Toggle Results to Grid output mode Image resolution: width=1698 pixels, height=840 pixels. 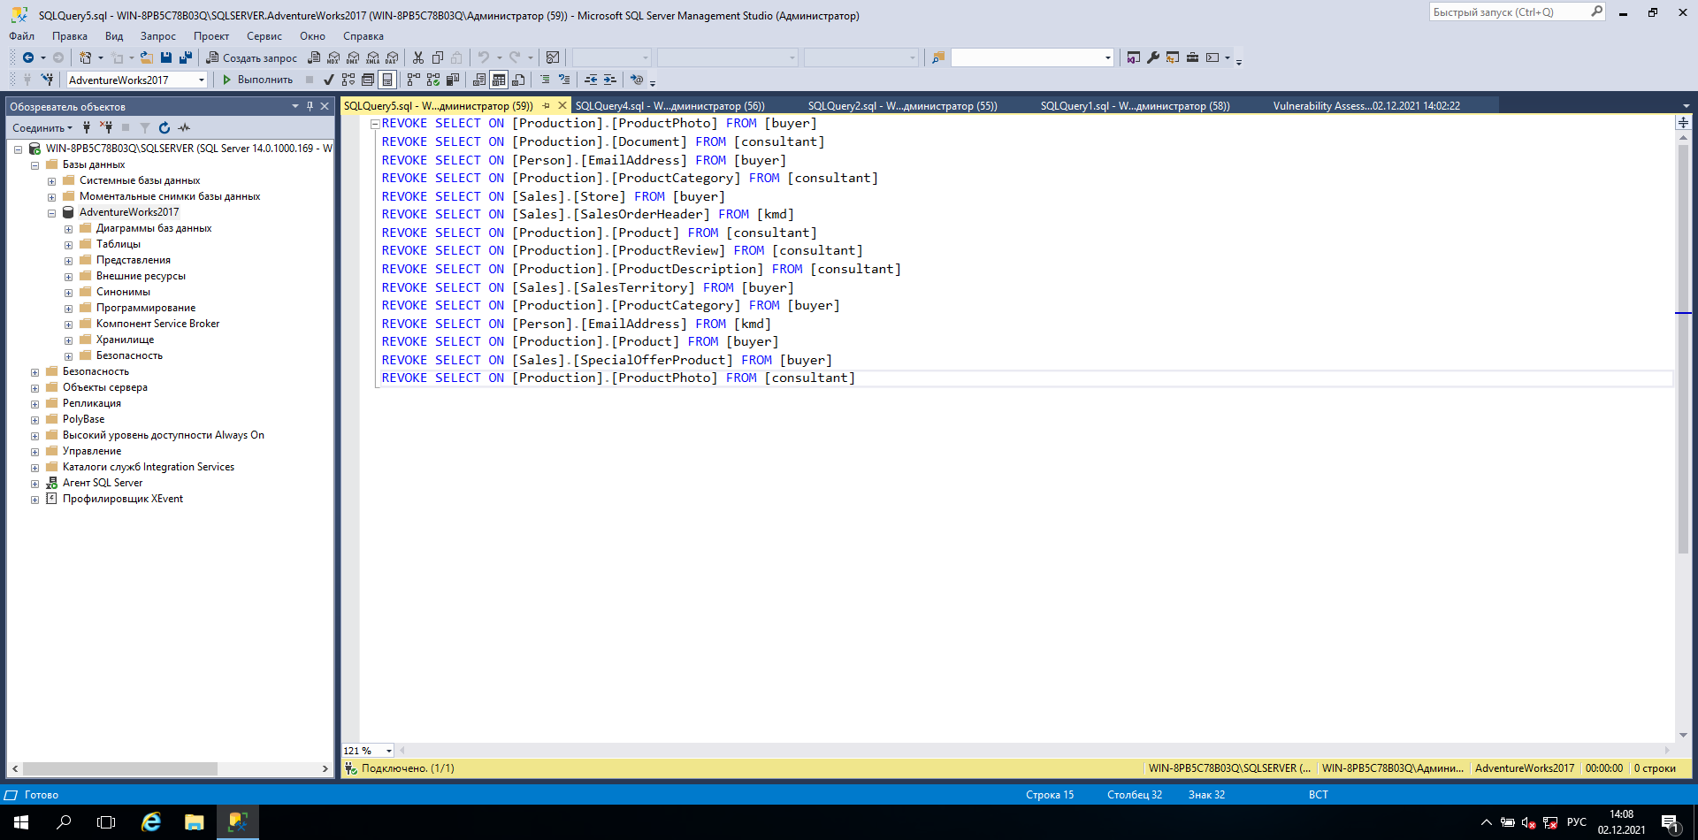pos(499,80)
